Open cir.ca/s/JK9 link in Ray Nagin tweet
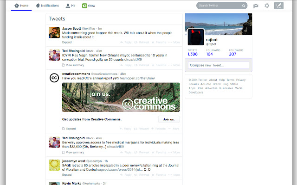Screen dimensions: 297x185 point(133,60)
